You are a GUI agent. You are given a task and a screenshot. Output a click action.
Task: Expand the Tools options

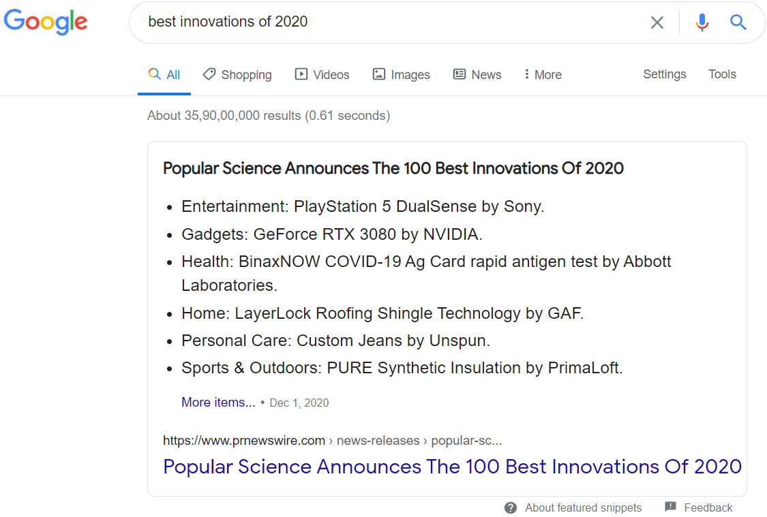coord(722,74)
